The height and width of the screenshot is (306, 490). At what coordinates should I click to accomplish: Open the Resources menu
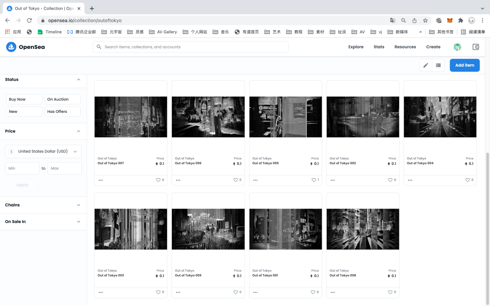(405, 47)
